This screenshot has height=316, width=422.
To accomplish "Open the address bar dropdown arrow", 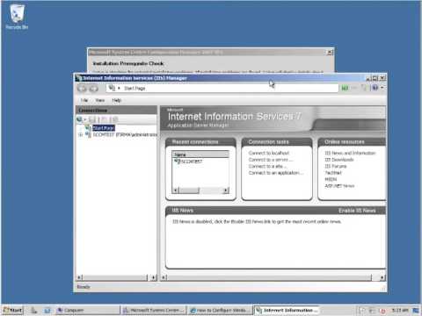I will tap(119, 88).
